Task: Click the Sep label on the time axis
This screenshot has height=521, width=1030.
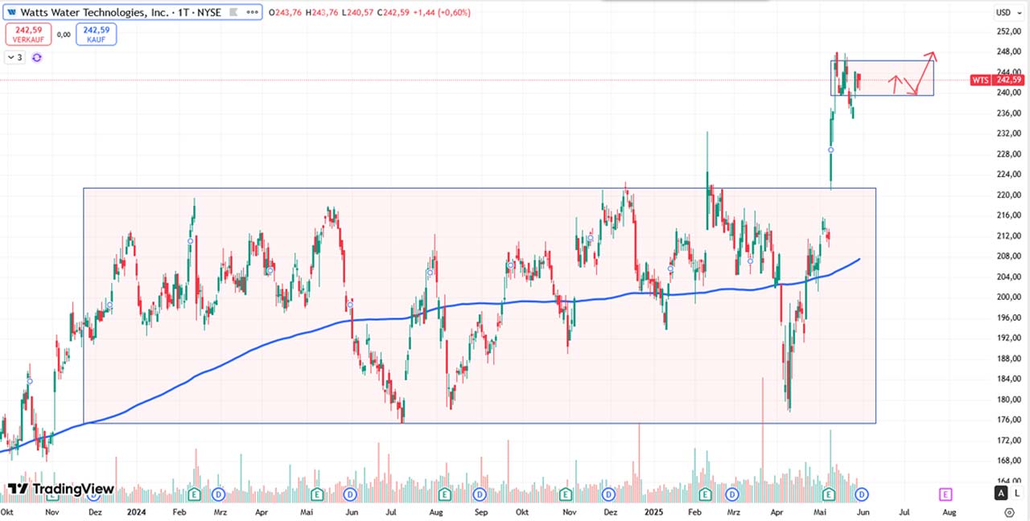Action: (x=480, y=511)
